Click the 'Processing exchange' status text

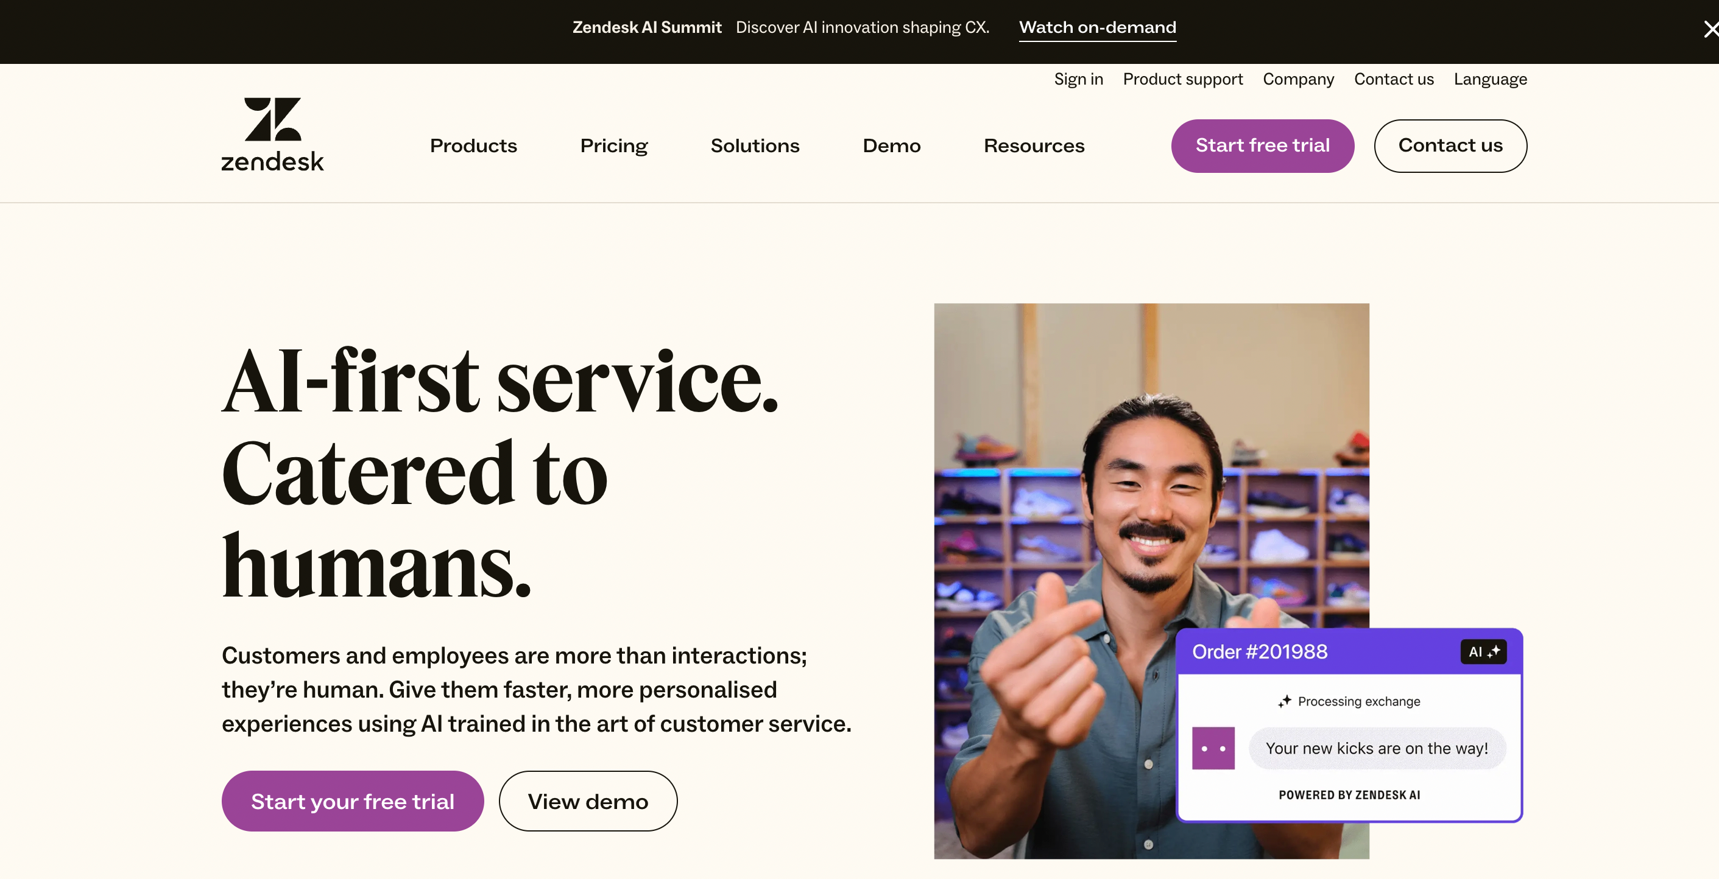1358,702
